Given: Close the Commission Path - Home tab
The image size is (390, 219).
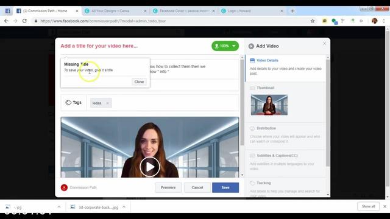Looking at the screenshot, I should pos(77,11).
